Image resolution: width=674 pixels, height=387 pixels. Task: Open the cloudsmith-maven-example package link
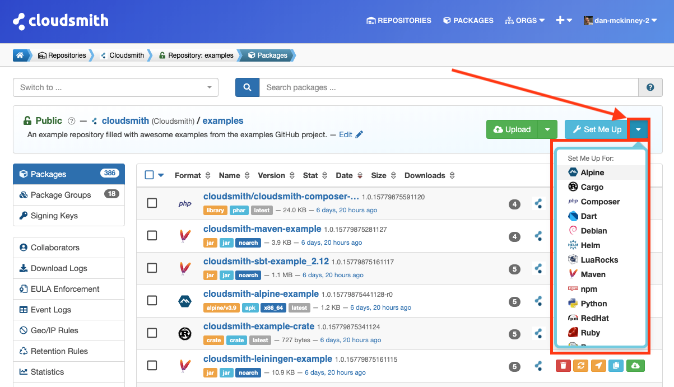[262, 229]
